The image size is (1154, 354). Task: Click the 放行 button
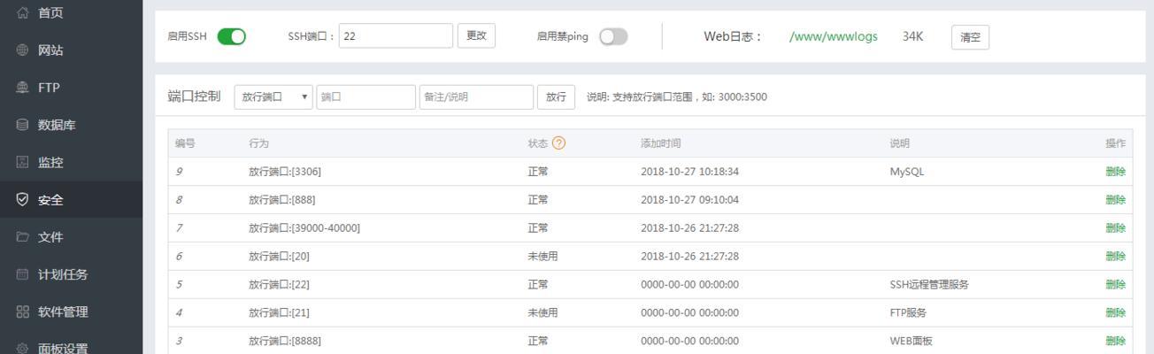(556, 97)
